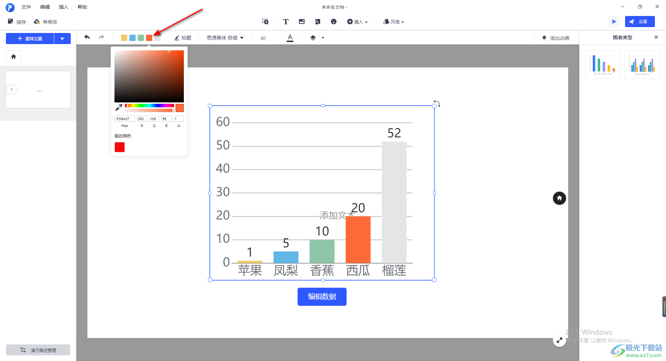The height and width of the screenshot is (361, 666).
Task: Open 演示路径管理 path manager
Action: [x=38, y=350]
